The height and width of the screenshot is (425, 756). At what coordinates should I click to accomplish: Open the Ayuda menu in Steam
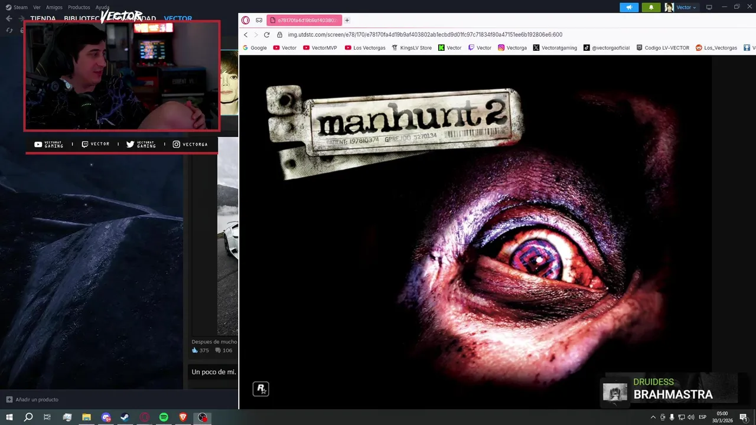(x=102, y=7)
